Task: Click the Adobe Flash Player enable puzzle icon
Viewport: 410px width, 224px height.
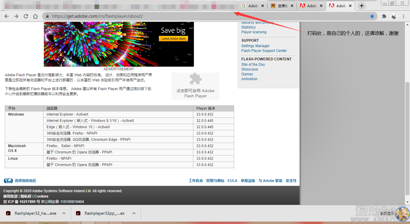Action: pos(195,78)
